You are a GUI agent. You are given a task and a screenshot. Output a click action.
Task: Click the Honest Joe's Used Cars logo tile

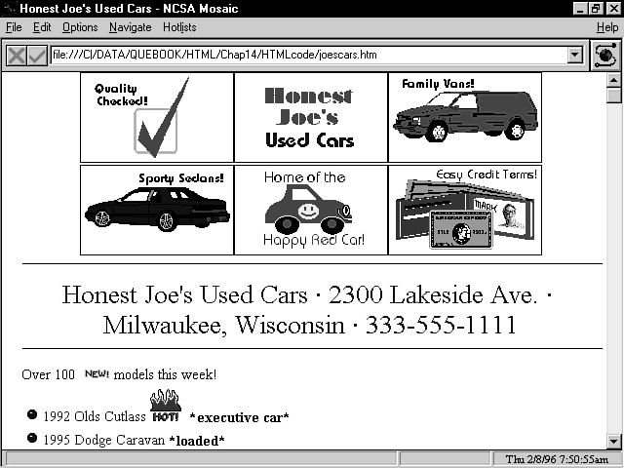point(311,117)
